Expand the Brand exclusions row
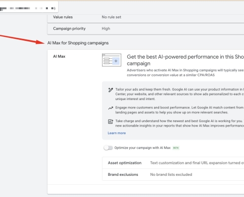The width and height of the screenshot is (244, 197). pyautogui.click(x=173, y=174)
